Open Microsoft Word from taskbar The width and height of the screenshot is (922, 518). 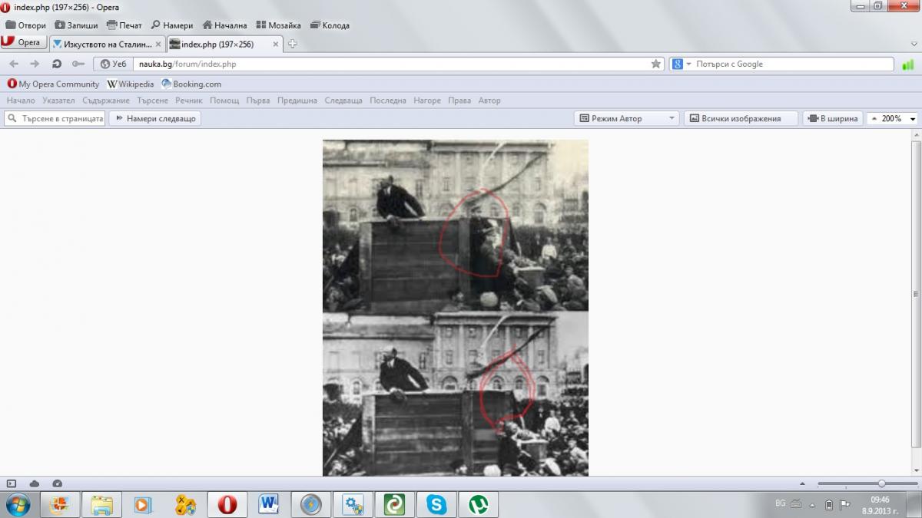click(269, 504)
